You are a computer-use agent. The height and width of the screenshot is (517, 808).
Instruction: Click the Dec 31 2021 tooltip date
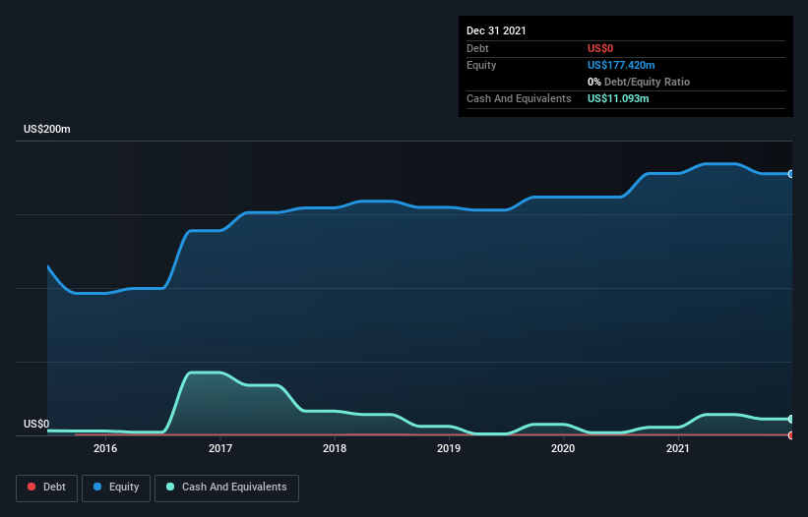(x=496, y=30)
